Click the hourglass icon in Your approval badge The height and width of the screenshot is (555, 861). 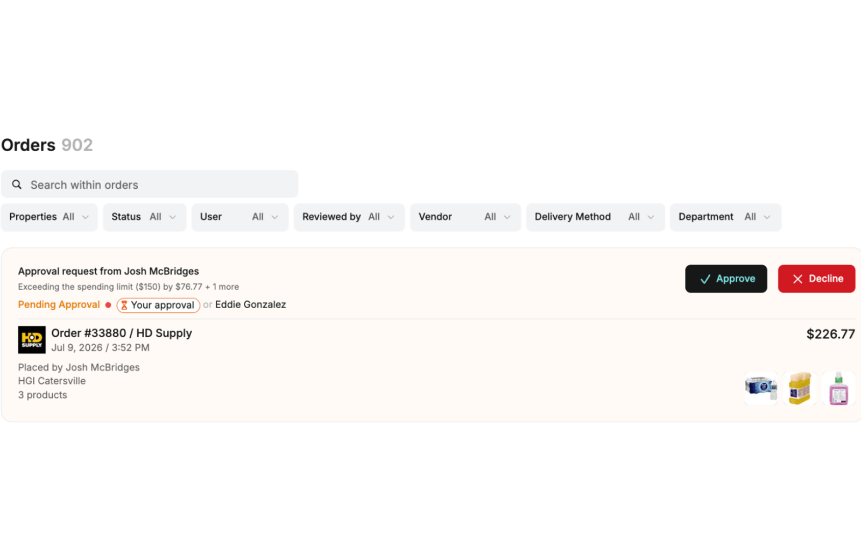click(124, 305)
